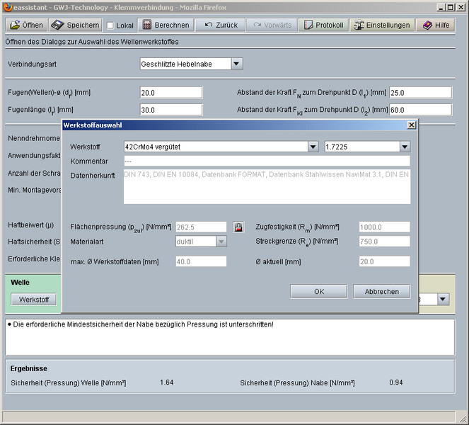Viewport: 469px width, 425px height.
Task: Click the lock icon beside Flächenpressung
Action: [x=238, y=227]
